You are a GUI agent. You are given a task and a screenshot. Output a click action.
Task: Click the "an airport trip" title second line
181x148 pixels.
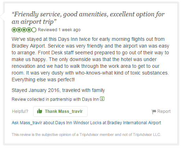(x=34, y=22)
